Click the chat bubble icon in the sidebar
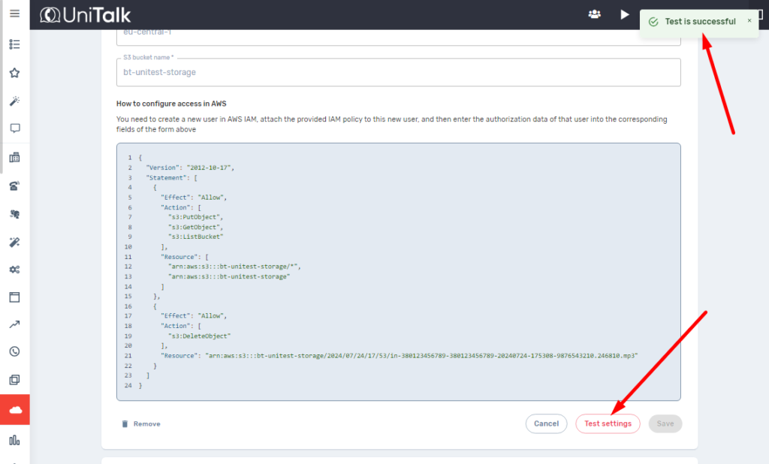This screenshot has height=464, width=769. (x=14, y=128)
